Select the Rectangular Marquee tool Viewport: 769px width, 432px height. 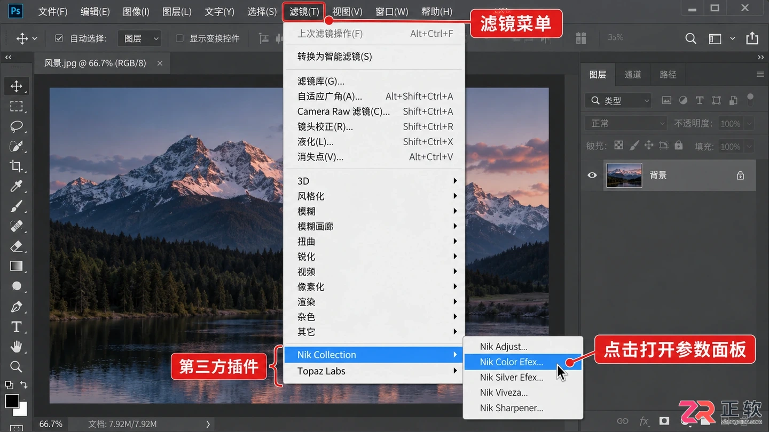pos(17,106)
